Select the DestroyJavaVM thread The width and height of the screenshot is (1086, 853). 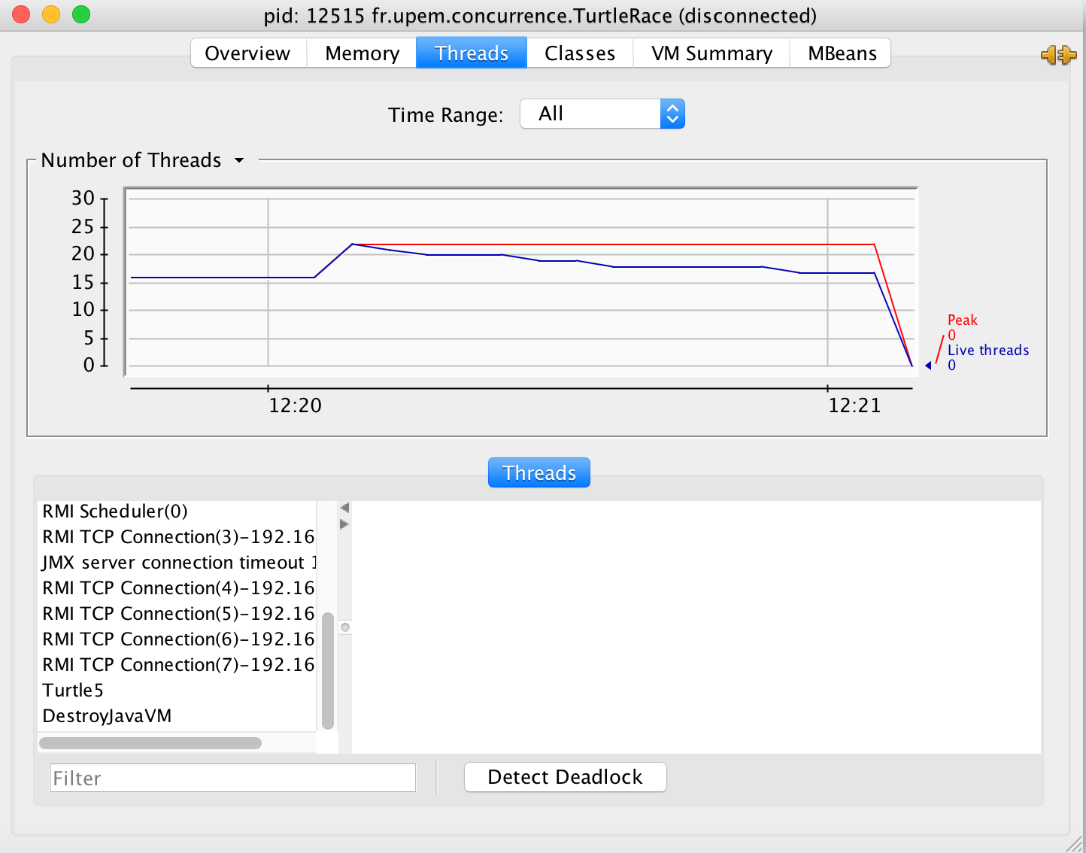pos(177,716)
